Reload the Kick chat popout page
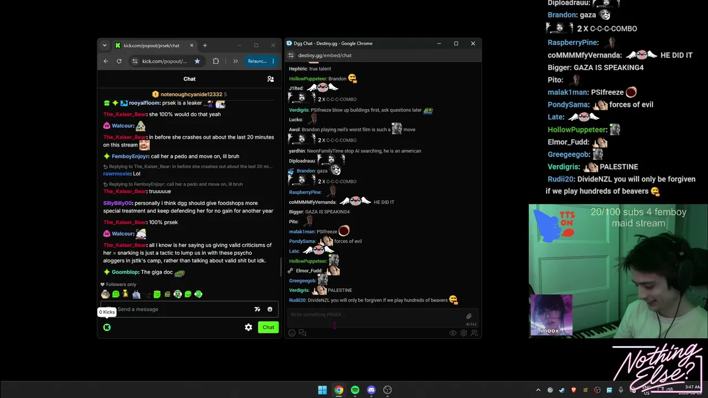This screenshot has width=708, height=398. [x=119, y=61]
